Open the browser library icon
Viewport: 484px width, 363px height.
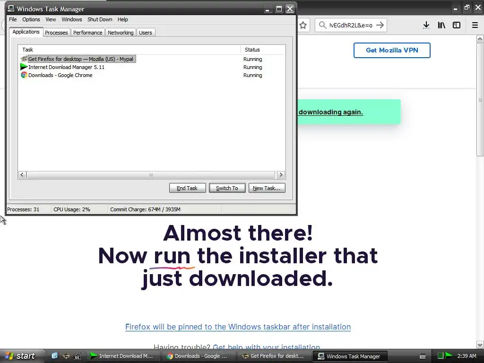(441, 25)
